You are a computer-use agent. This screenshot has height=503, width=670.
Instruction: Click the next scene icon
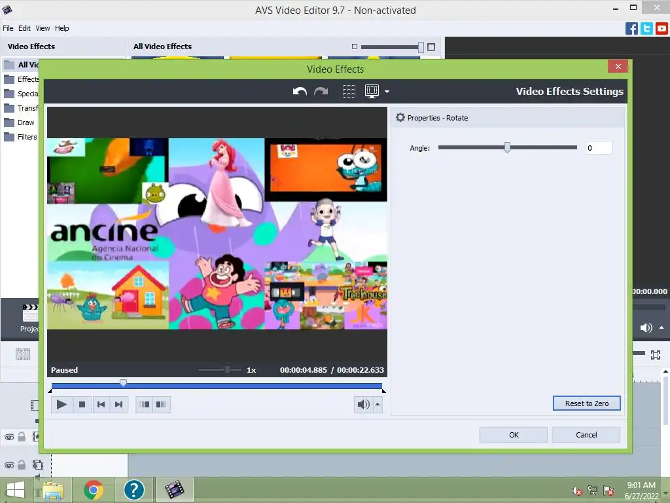click(x=161, y=404)
